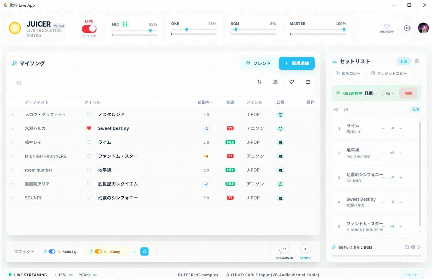Save the setlist with the save icon
This screenshot has height=280, width=433.
coord(417,61)
